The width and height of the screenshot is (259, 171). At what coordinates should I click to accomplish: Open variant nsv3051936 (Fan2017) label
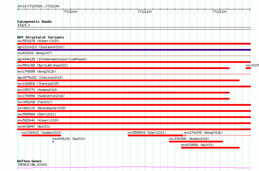click(35, 102)
